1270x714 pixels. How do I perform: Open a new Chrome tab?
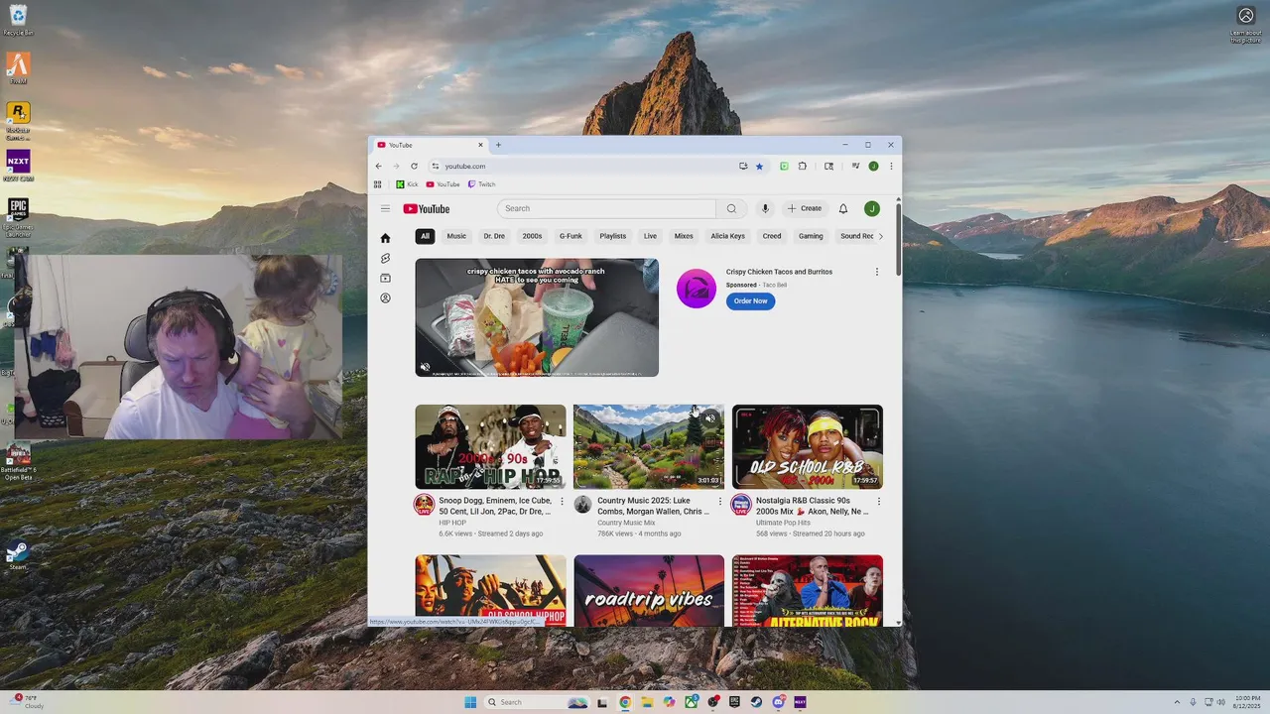tap(498, 145)
